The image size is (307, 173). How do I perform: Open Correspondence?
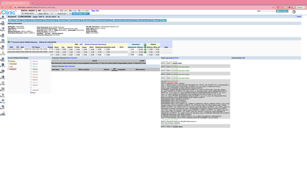tap(88, 21)
